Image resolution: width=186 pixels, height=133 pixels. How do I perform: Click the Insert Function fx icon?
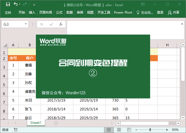pos(61,24)
